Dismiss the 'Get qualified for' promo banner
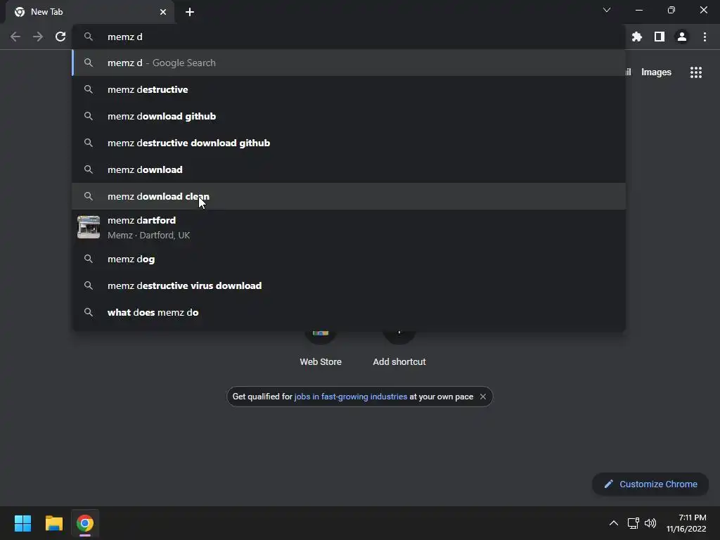Screen dimensions: 720x540 pyautogui.click(x=482, y=397)
